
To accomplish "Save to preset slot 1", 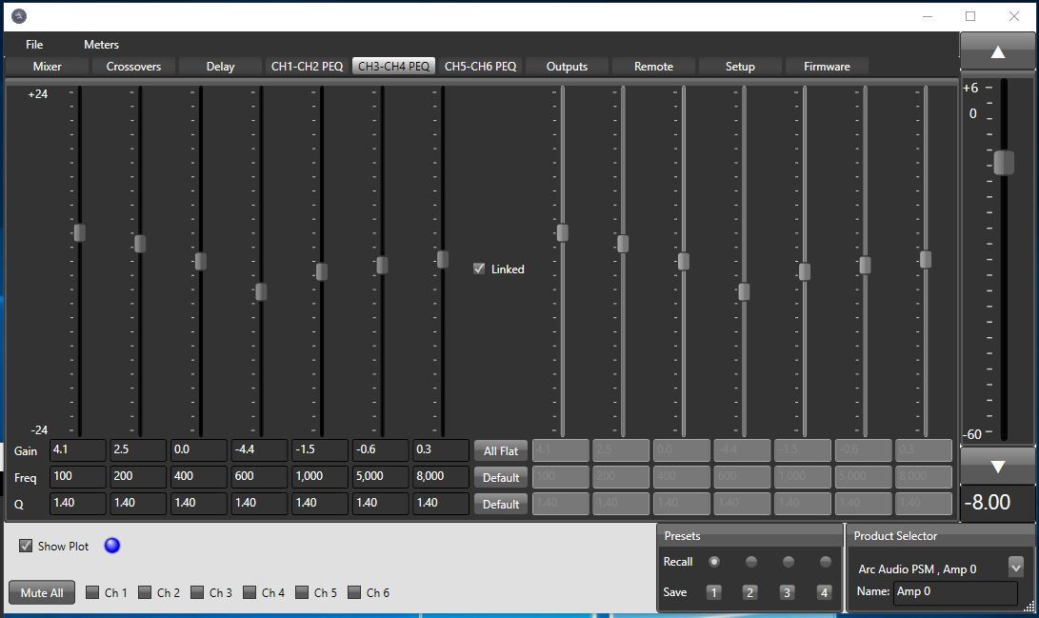I will (x=713, y=592).
